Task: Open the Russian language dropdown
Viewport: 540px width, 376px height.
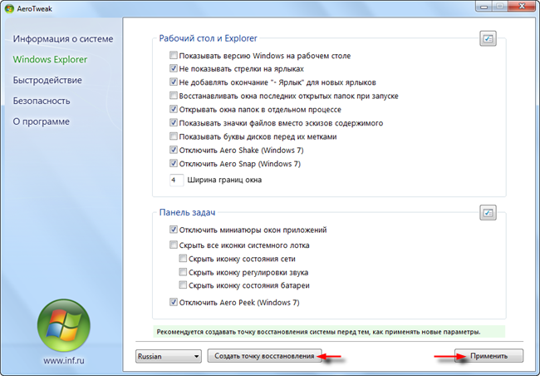Action: click(x=169, y=356)
